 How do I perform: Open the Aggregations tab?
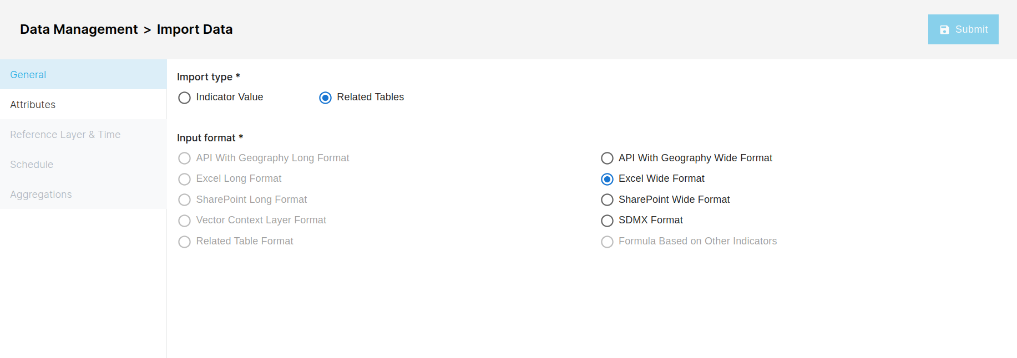[x=83, y=194]
